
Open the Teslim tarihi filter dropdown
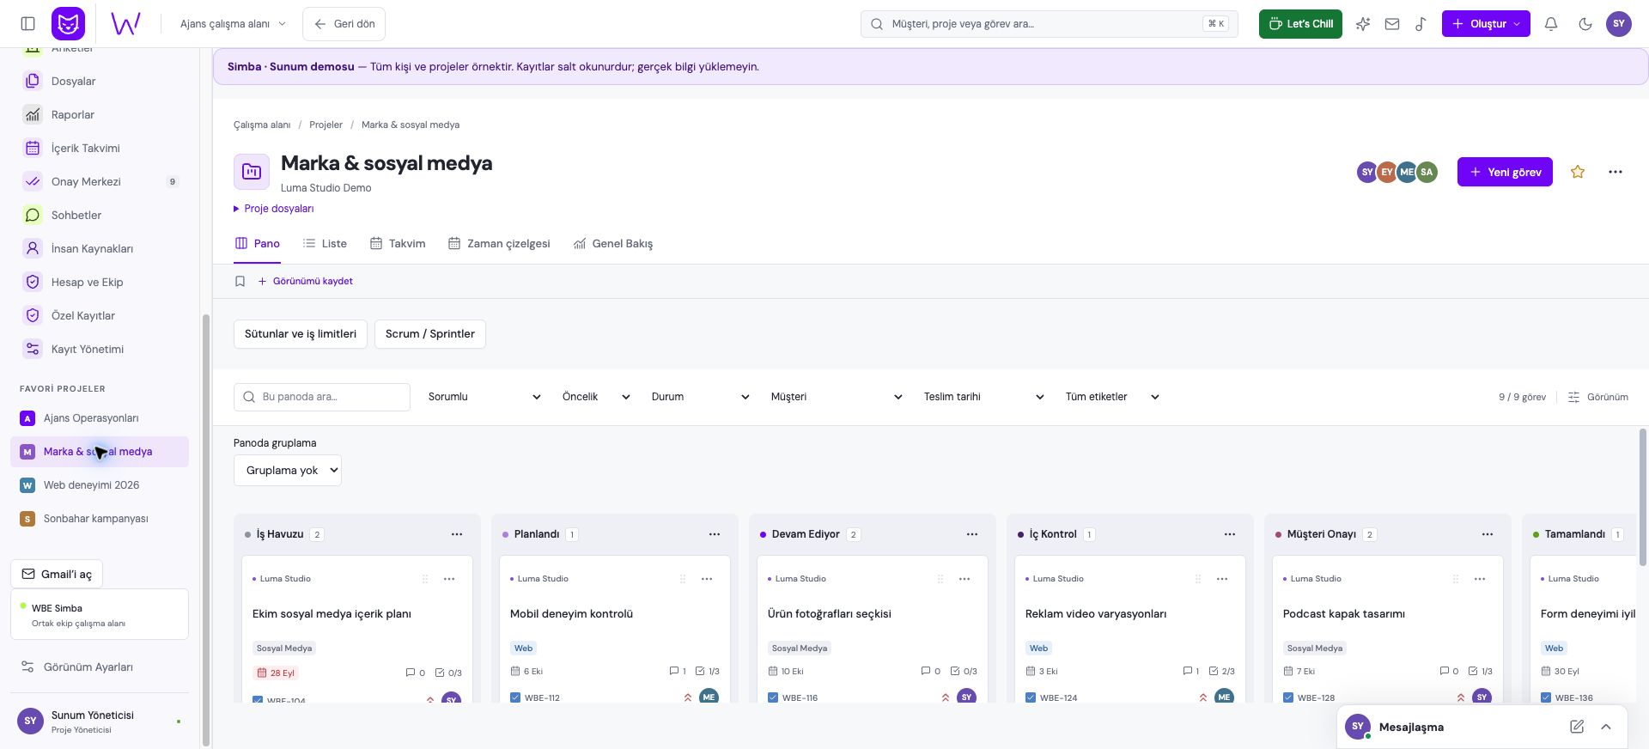983,397
